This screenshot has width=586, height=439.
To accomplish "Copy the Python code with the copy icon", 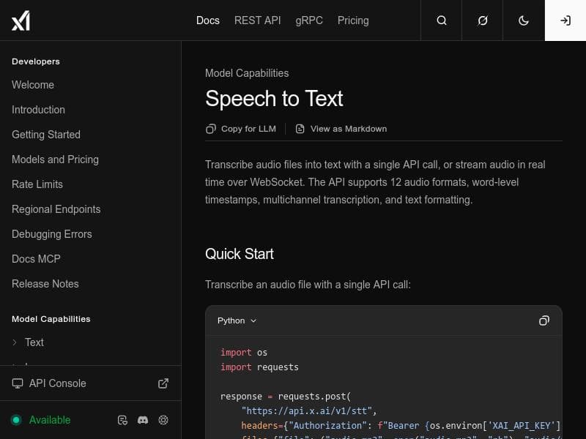I will point(544,320).
